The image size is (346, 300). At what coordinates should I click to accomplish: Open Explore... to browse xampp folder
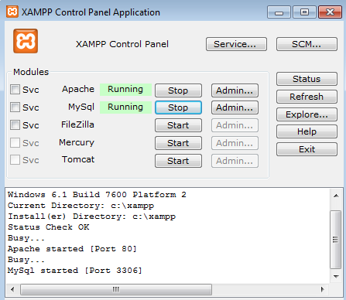point(307,114)
